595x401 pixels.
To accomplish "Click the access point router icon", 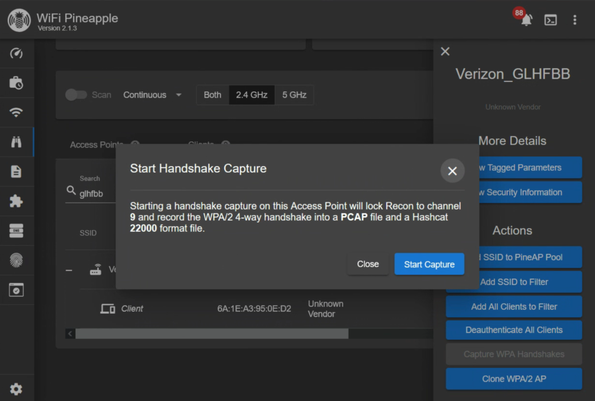I will 95,270.
